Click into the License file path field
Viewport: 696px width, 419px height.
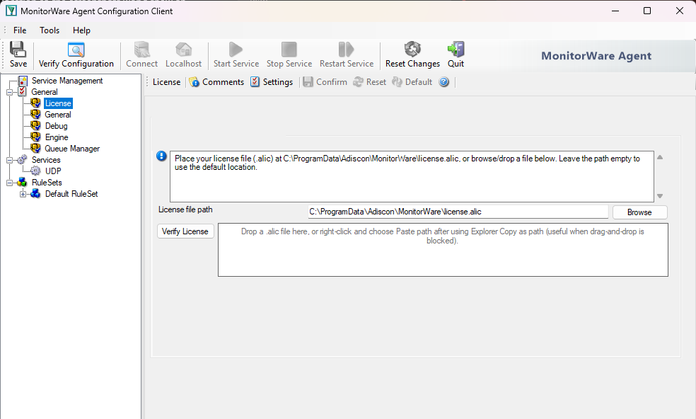coord(458,212)
